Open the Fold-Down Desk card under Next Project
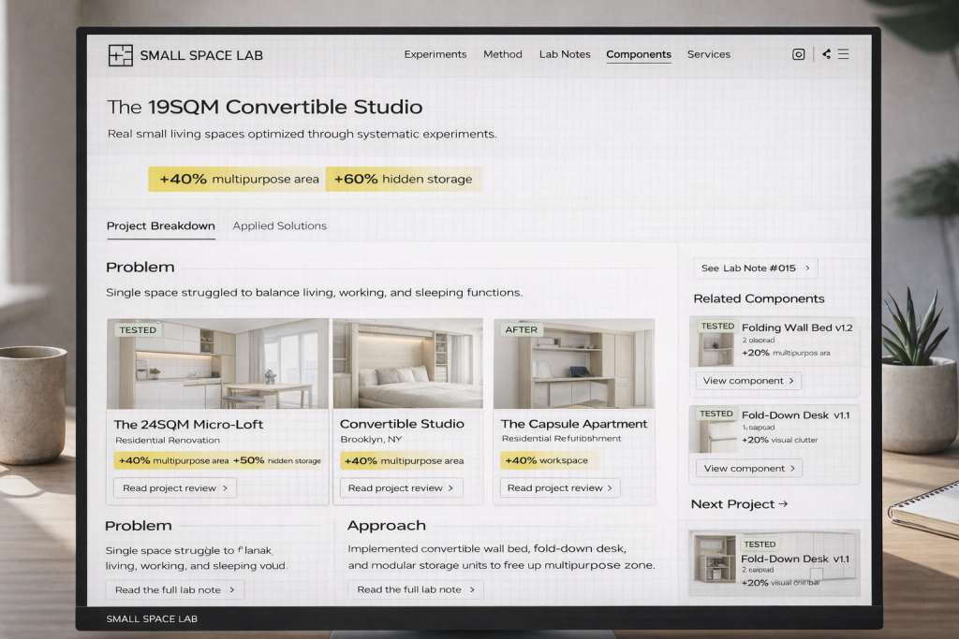The width and height of the screenshot is (959, 639). tap(774, 563)
